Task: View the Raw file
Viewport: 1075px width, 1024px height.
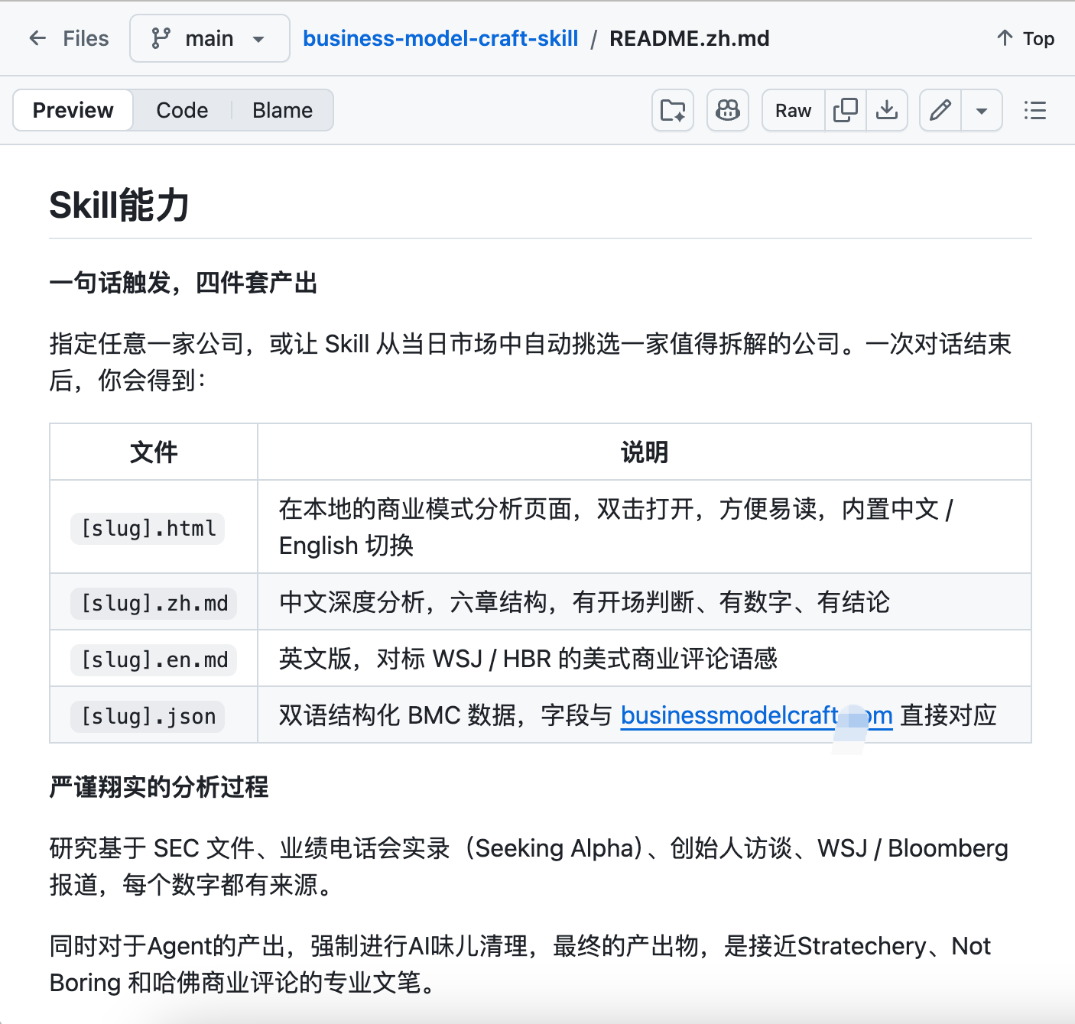Action: coord(793,110)
